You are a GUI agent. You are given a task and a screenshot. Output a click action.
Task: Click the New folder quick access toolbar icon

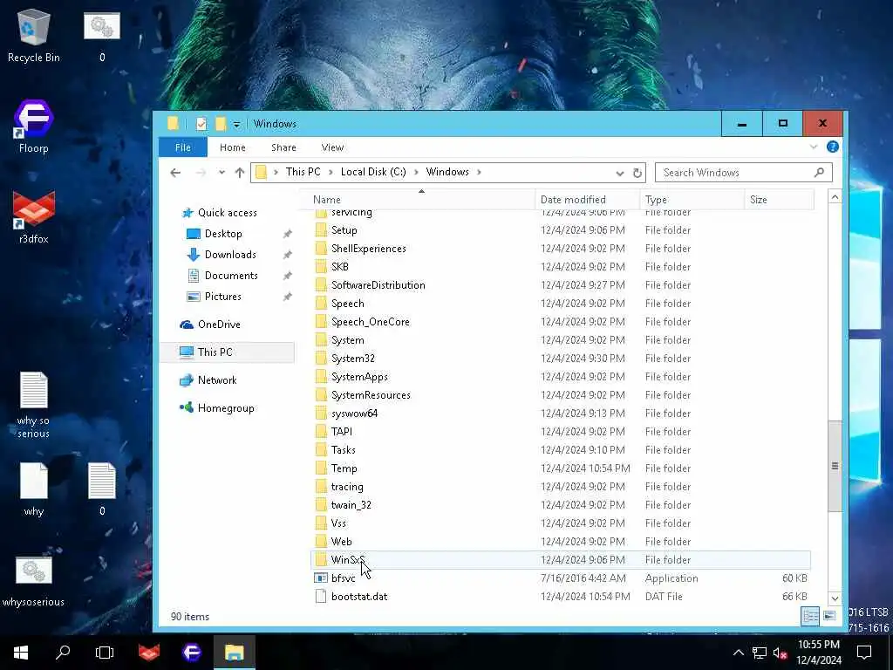[x=221, y=124]
